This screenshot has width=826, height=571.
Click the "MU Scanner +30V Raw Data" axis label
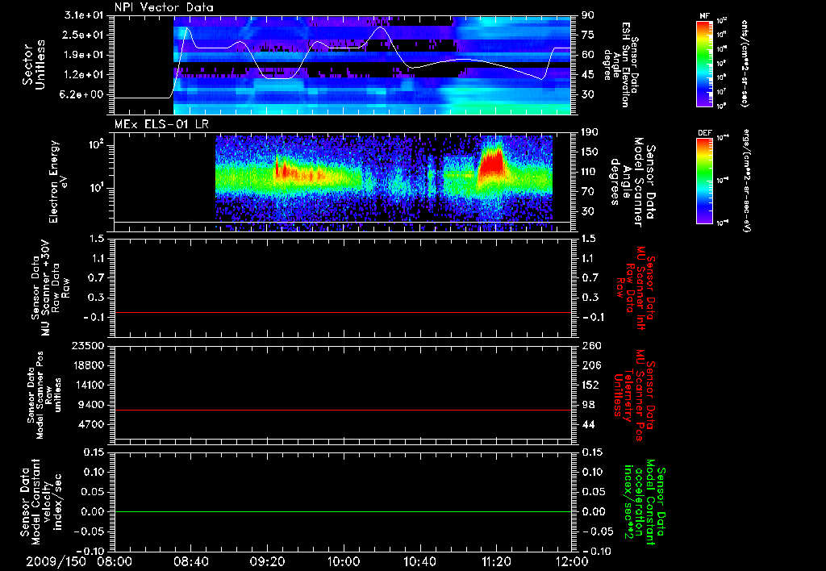point(51,288)
